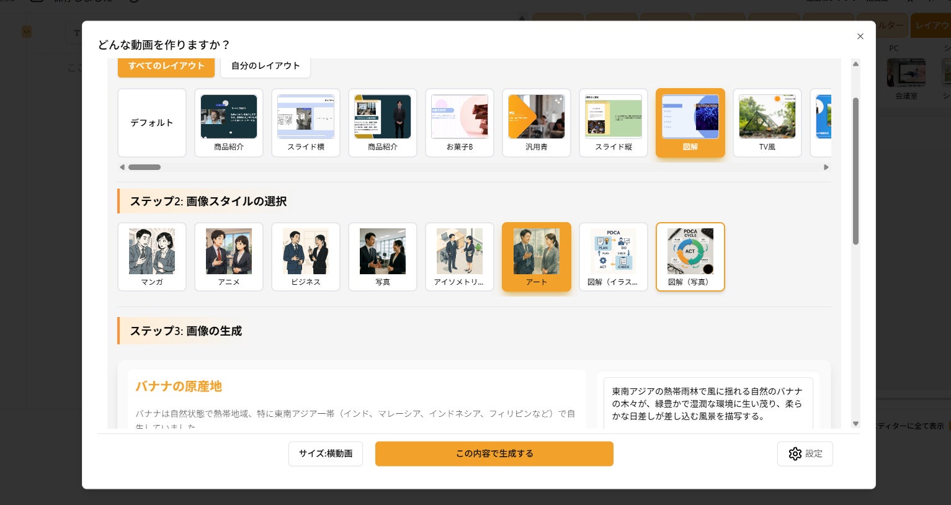
Task: Click the layout list horizontal scrollbar thumb
Action: tap(145, 167)
